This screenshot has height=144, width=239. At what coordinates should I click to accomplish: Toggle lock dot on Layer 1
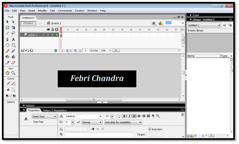coord(52,35)
